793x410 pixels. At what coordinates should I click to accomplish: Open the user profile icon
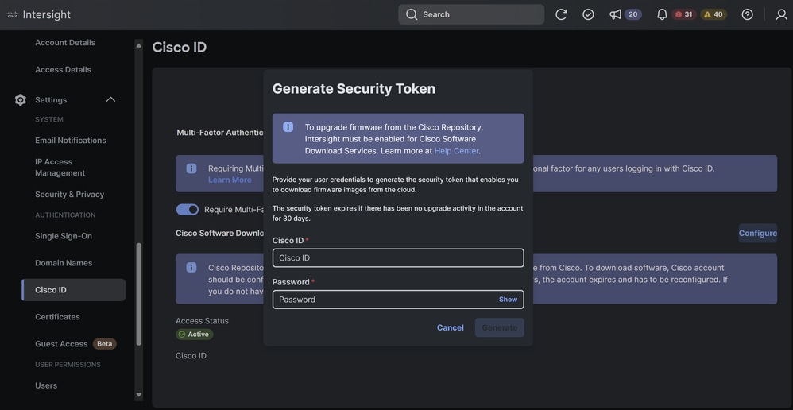coord(781,14)
